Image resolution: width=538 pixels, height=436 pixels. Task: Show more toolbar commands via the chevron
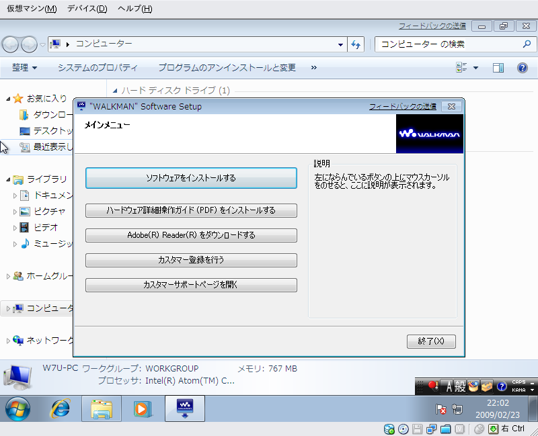pos(313,68)
